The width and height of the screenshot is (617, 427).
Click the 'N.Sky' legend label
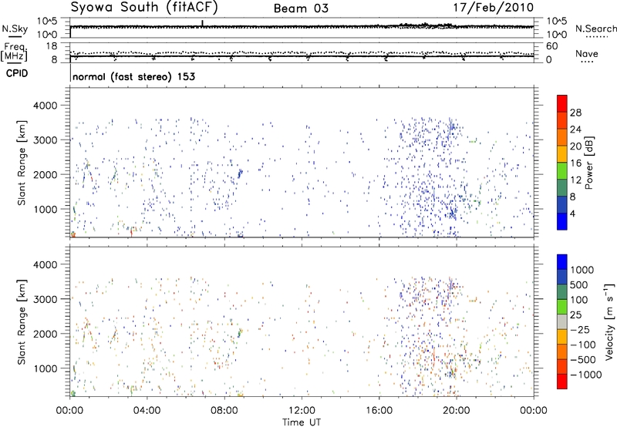point(15,29)
